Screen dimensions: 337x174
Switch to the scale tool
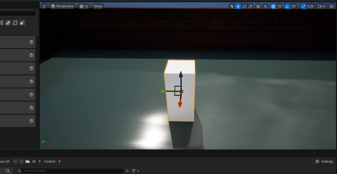coord(250,6)
